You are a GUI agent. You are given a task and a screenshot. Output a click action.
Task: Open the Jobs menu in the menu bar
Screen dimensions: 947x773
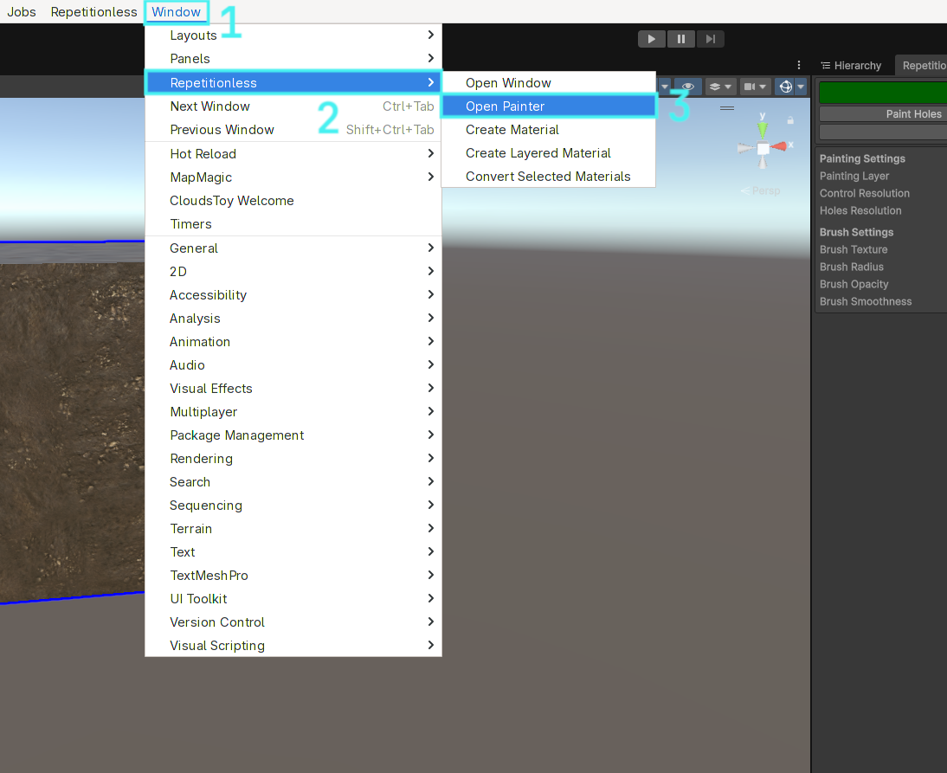pos(22,12)
